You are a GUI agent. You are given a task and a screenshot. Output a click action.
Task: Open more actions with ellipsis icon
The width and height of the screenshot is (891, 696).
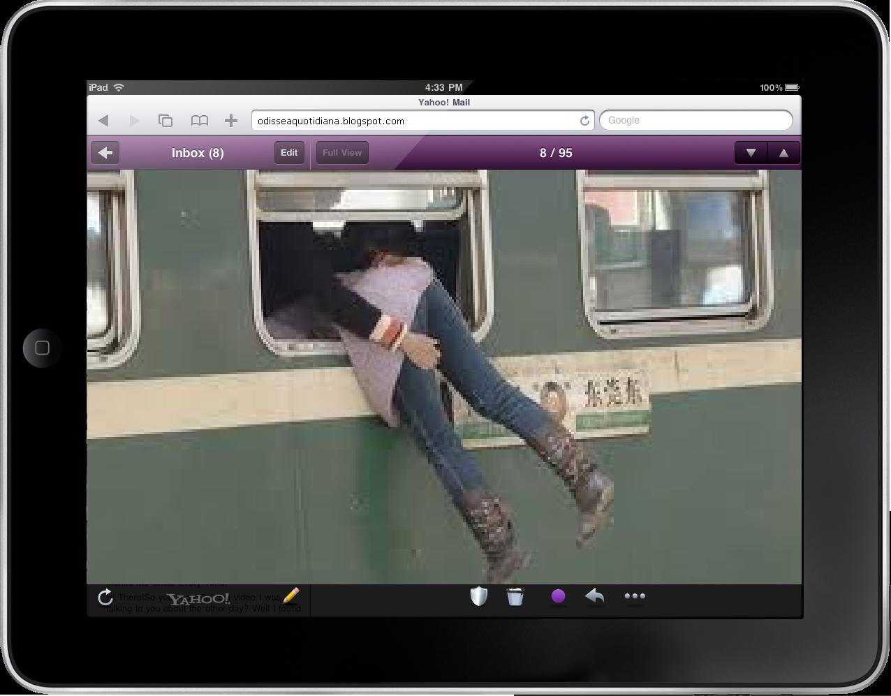pyautogui.click(x=635, y=596)
